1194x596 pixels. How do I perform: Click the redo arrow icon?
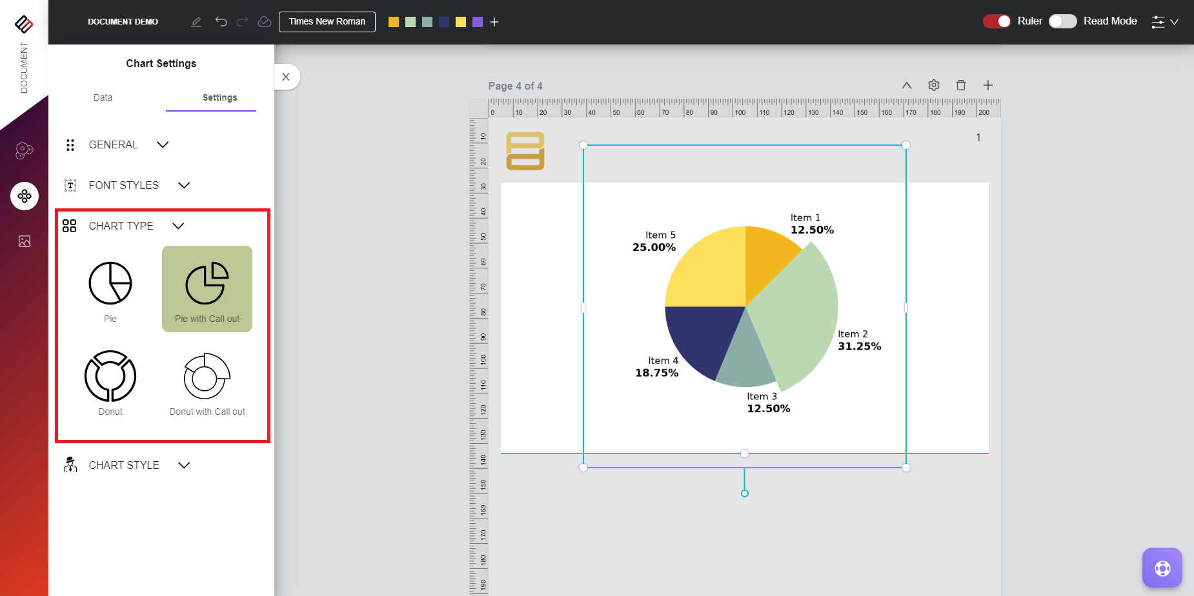click(x=242, y=22)
